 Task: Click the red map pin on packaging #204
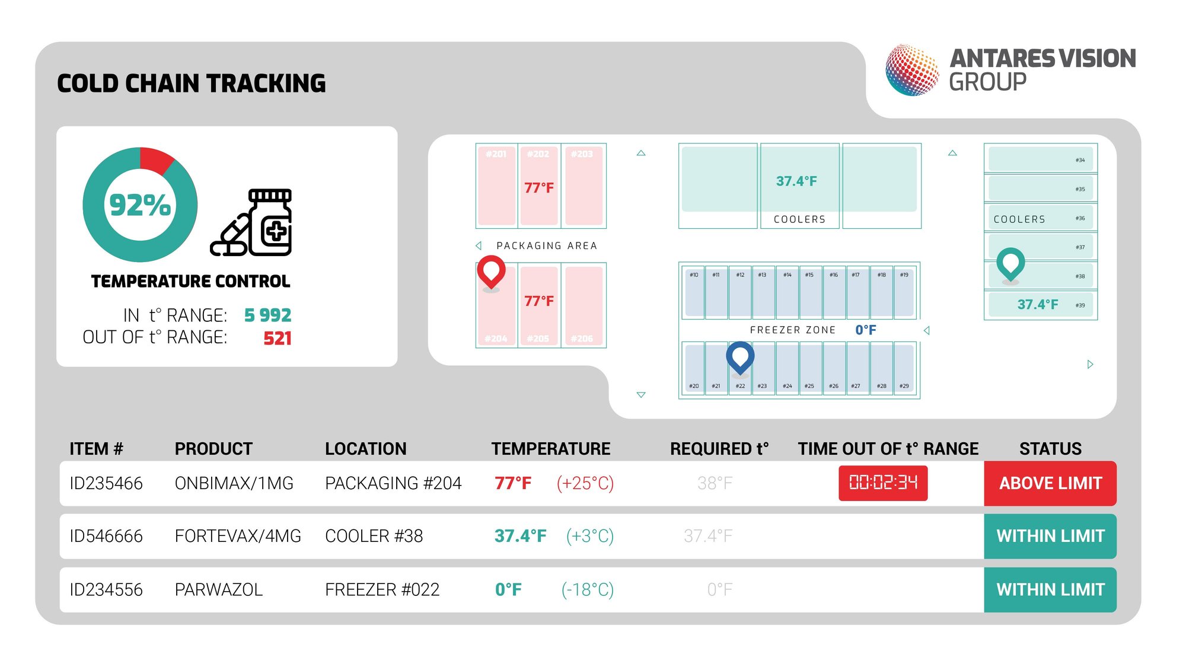pos(491,271)
